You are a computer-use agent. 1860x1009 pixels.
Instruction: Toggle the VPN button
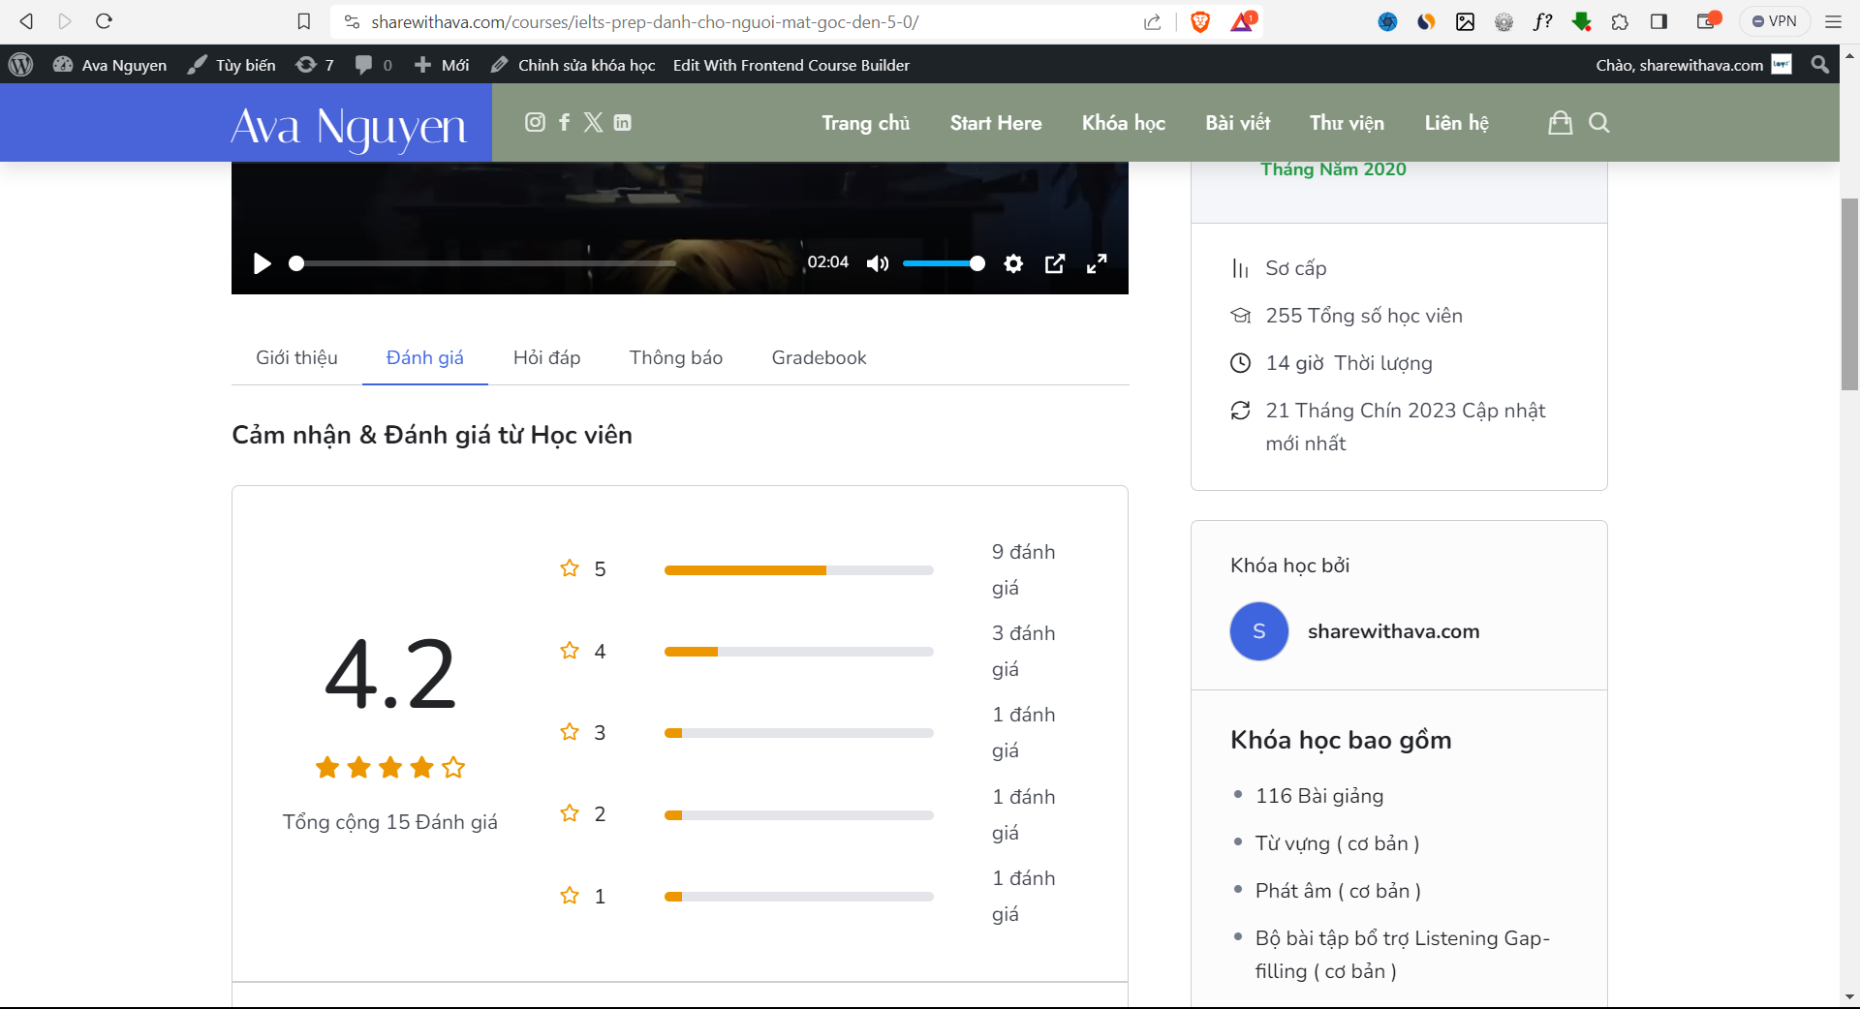(1775, 21)
